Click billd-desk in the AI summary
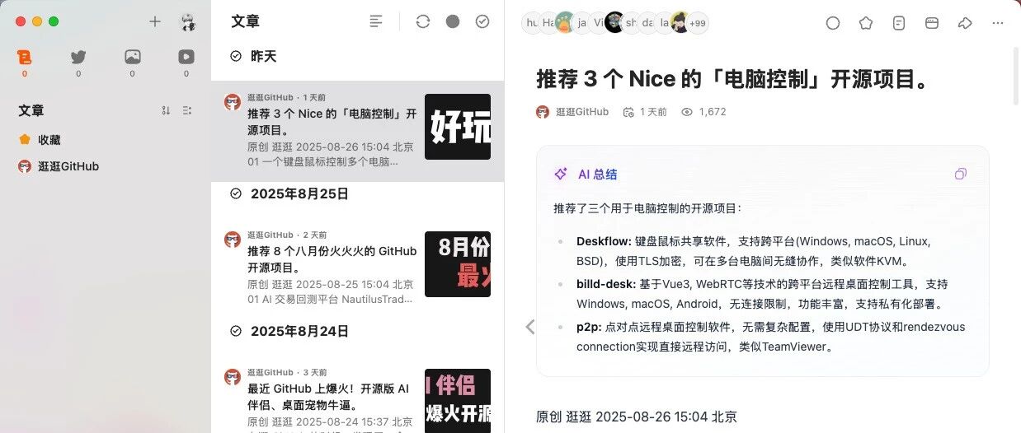Viewport: 1021px width, 433px height. click(x=606, y=284)
